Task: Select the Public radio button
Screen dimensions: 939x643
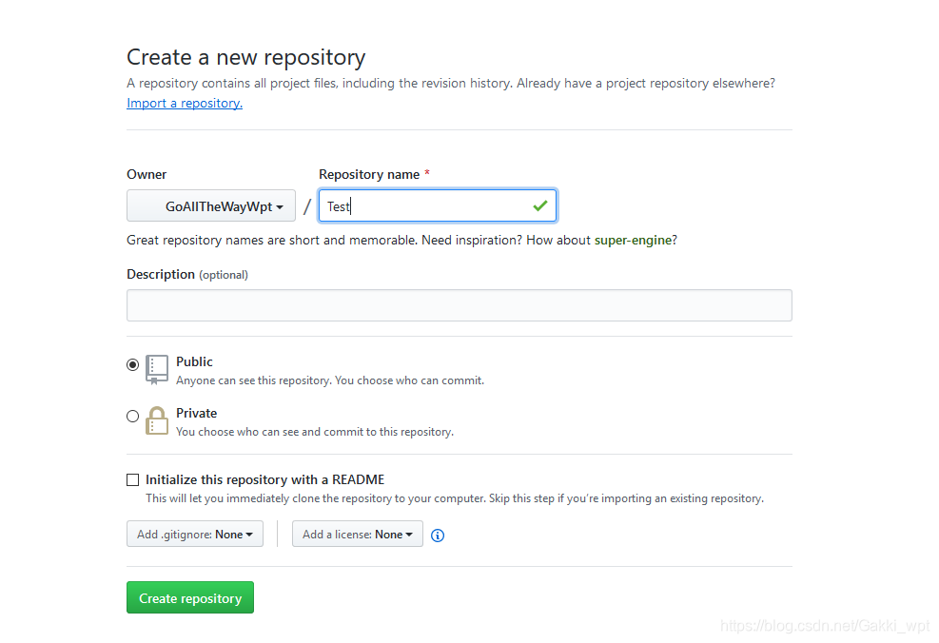Action: 133,364
